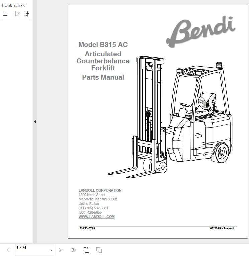Click the next view icon
The image size is (249, 256).
coord(99,250)
